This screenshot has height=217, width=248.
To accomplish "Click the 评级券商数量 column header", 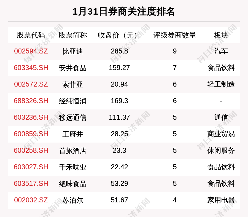I will coord(175,35).
